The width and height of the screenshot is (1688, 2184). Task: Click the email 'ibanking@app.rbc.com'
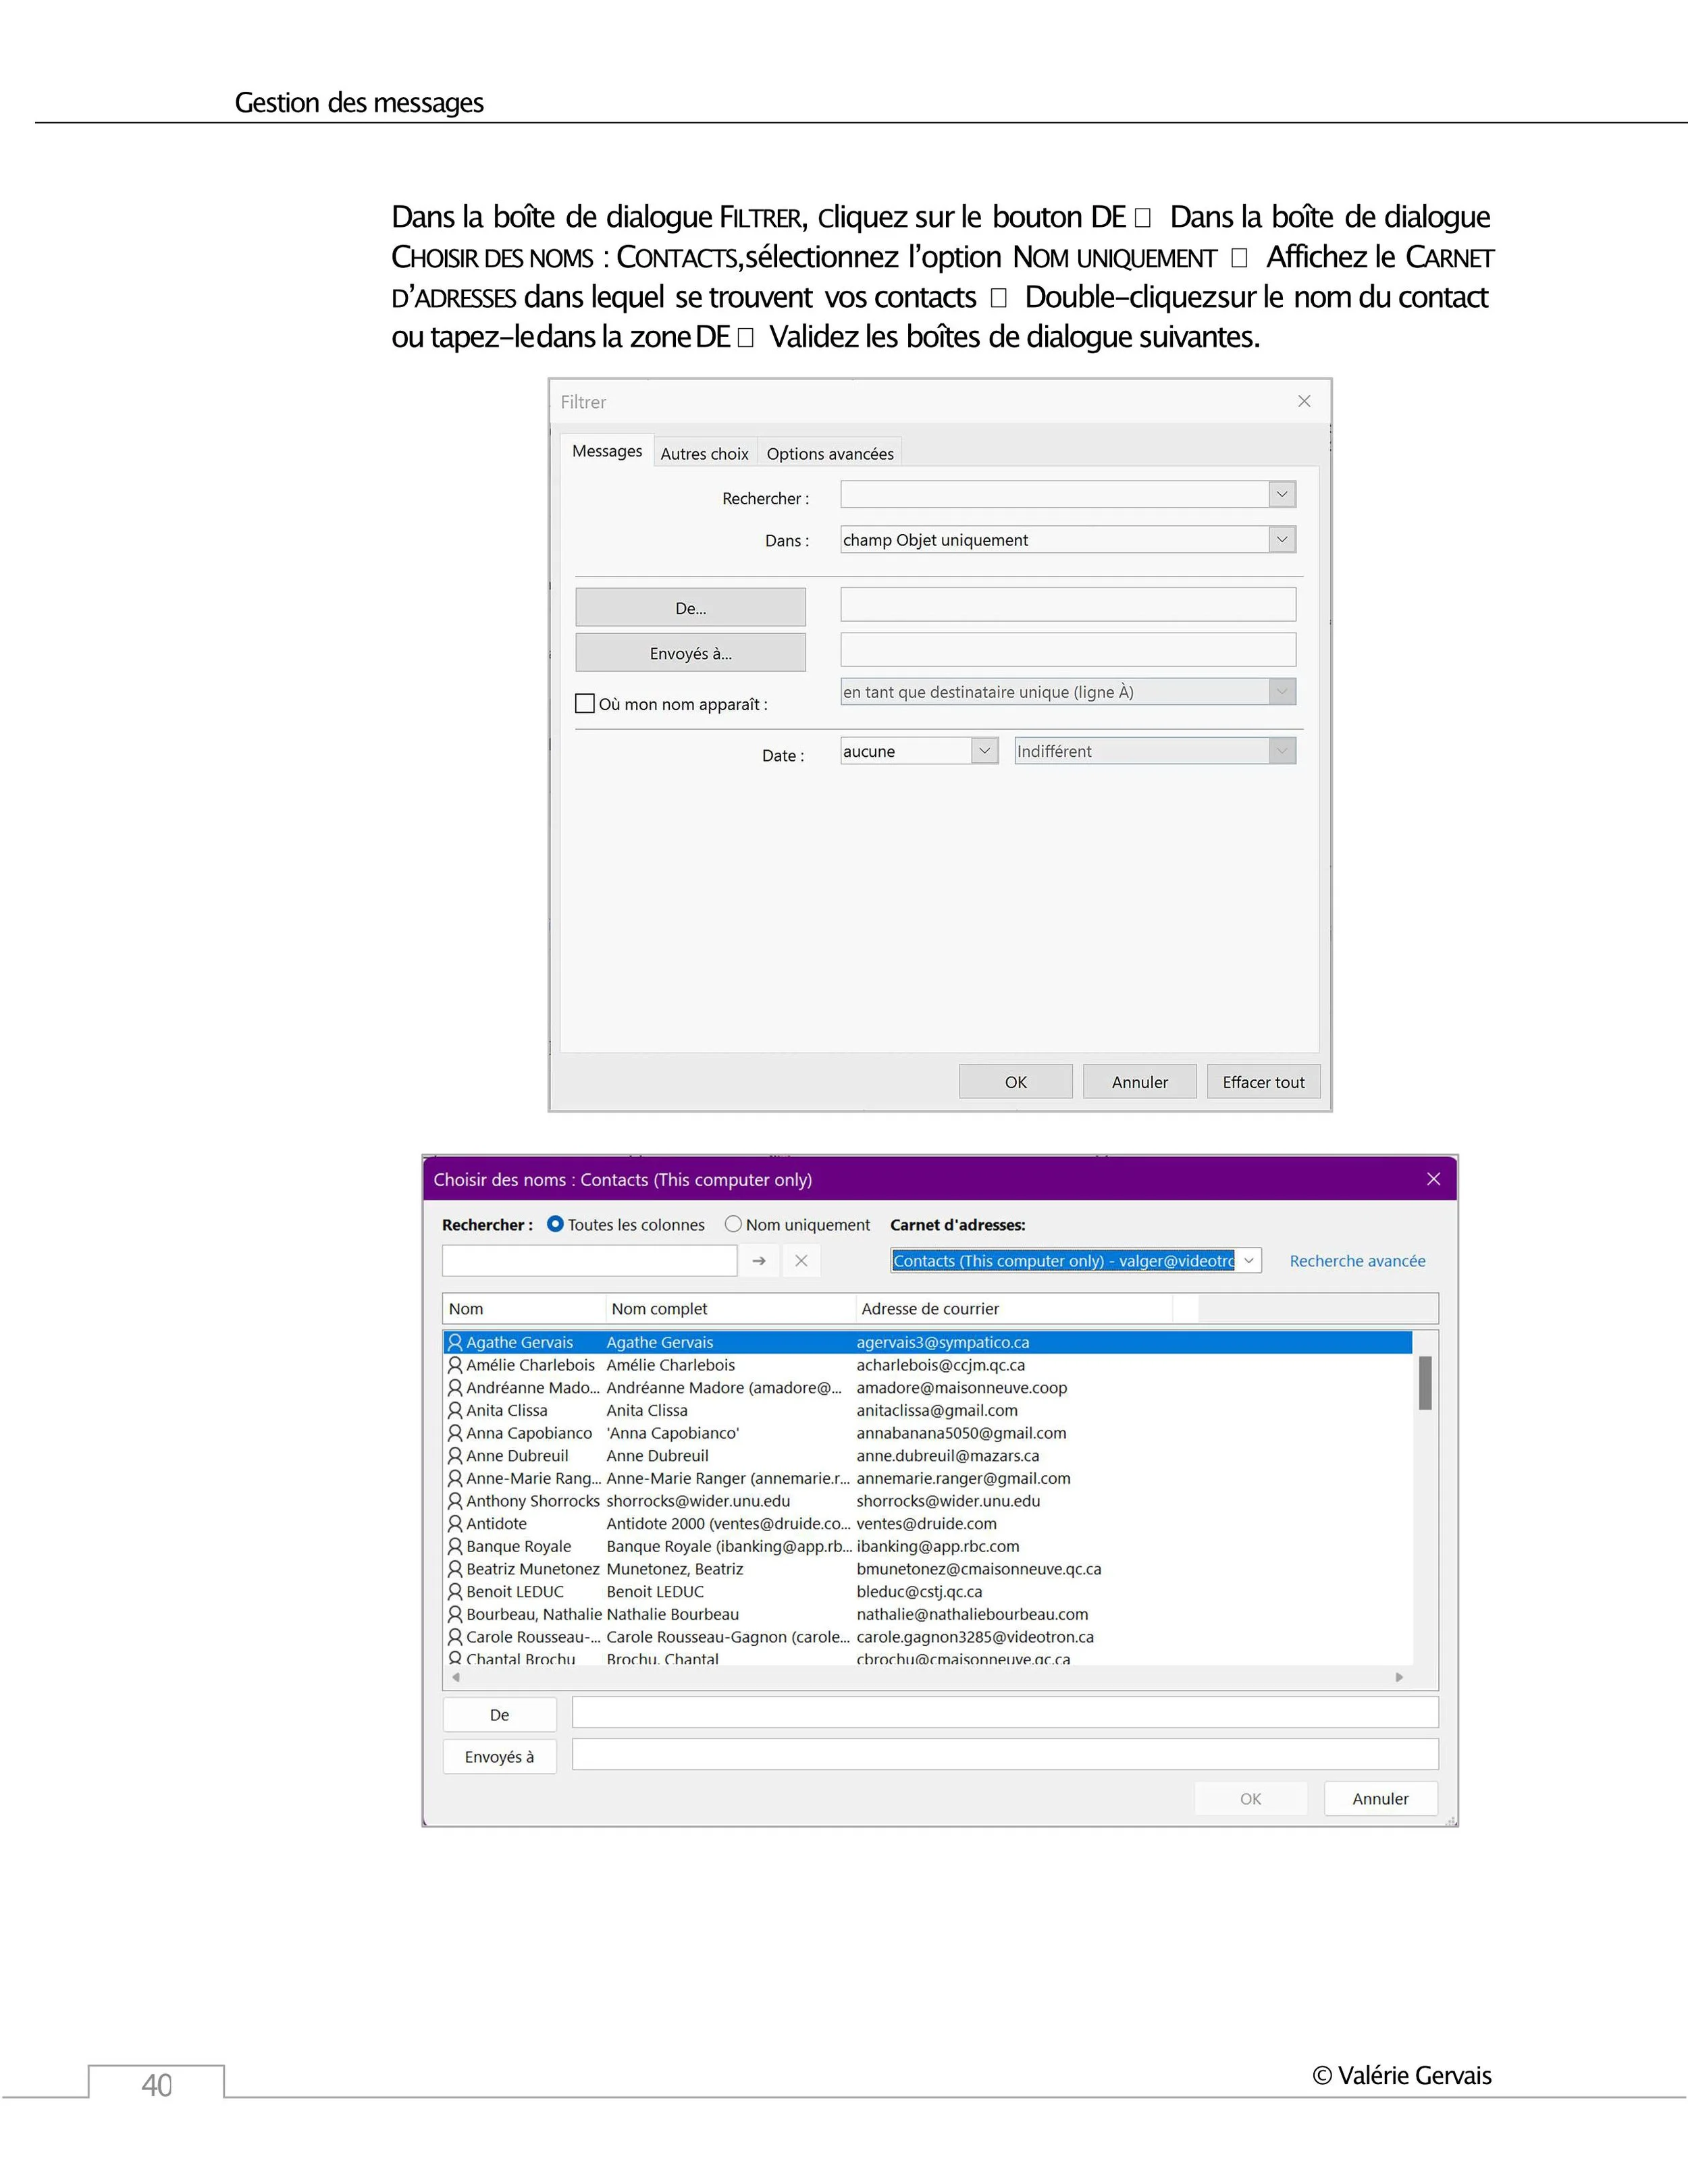[x=938, y=1546]
